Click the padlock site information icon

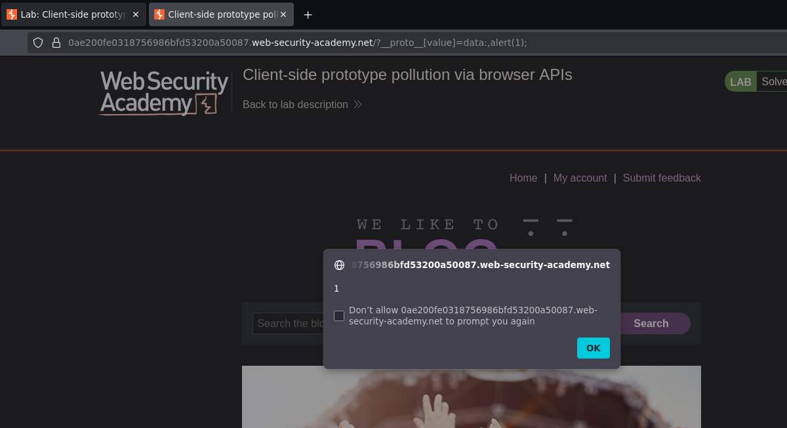[56, 43]
